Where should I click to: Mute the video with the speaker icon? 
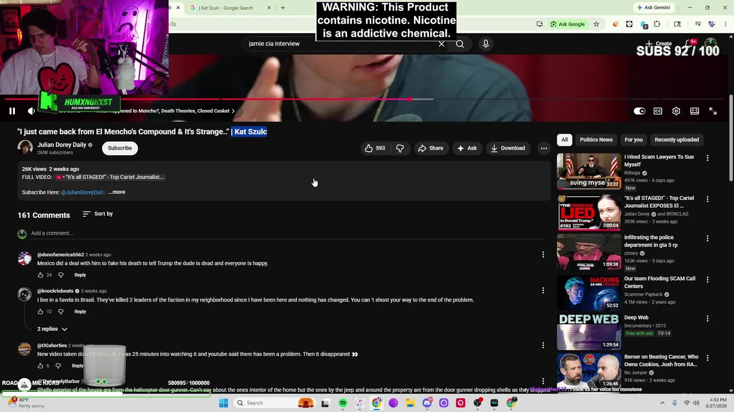32,111
